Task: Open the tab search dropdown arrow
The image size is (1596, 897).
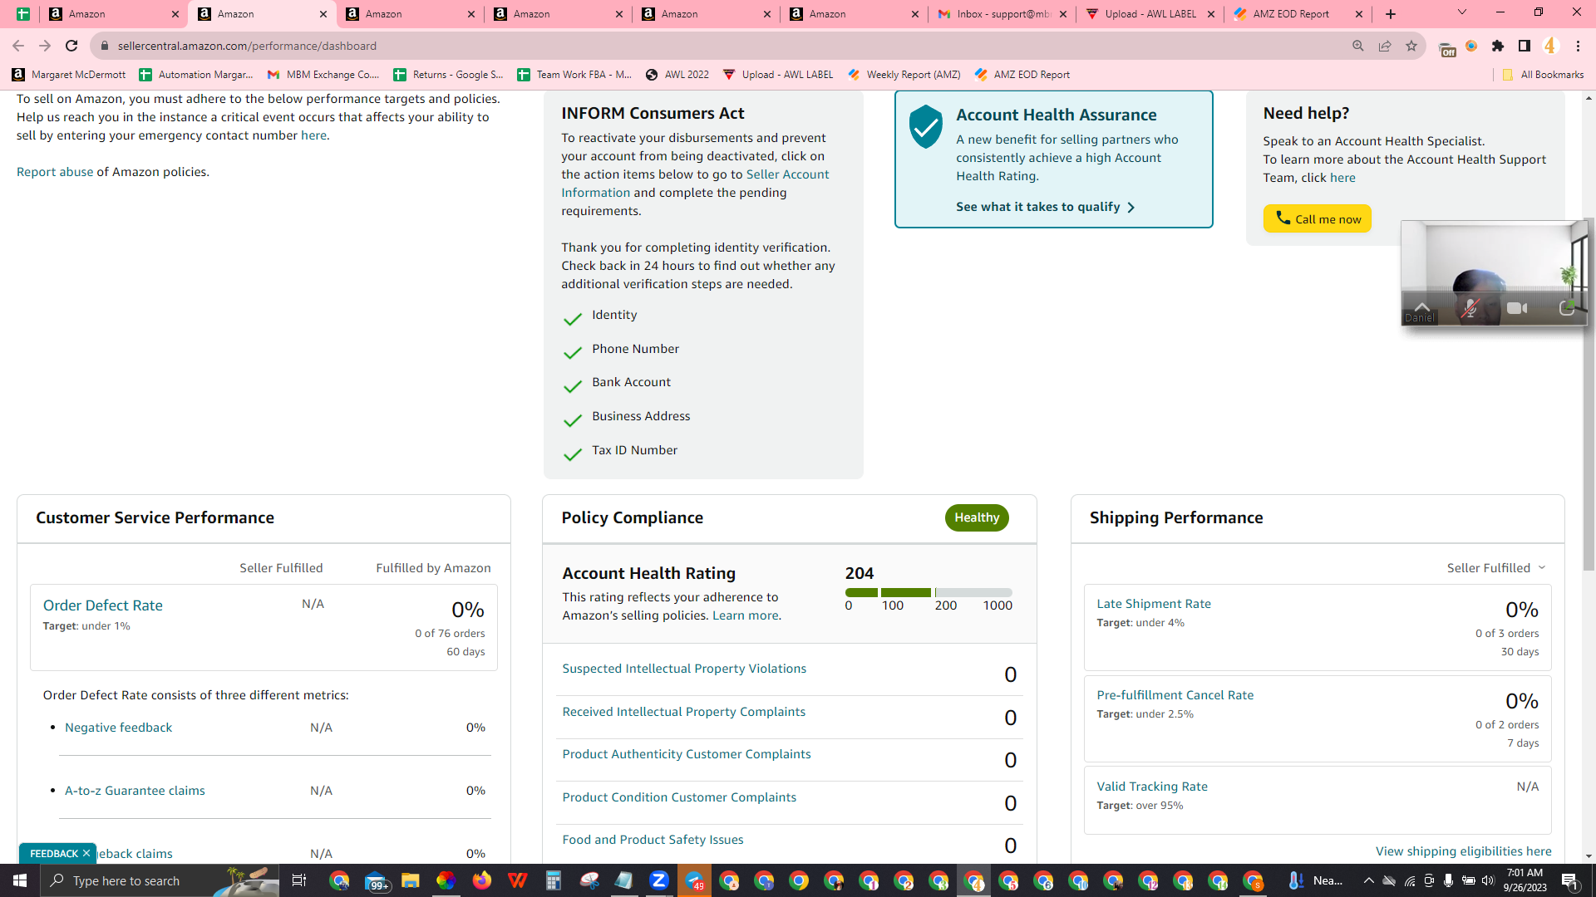Action: pyautogui.click(x=1462, y=12)
